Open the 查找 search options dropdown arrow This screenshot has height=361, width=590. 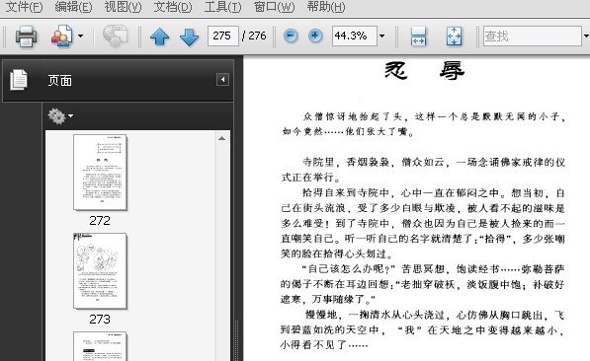(586, 36)
